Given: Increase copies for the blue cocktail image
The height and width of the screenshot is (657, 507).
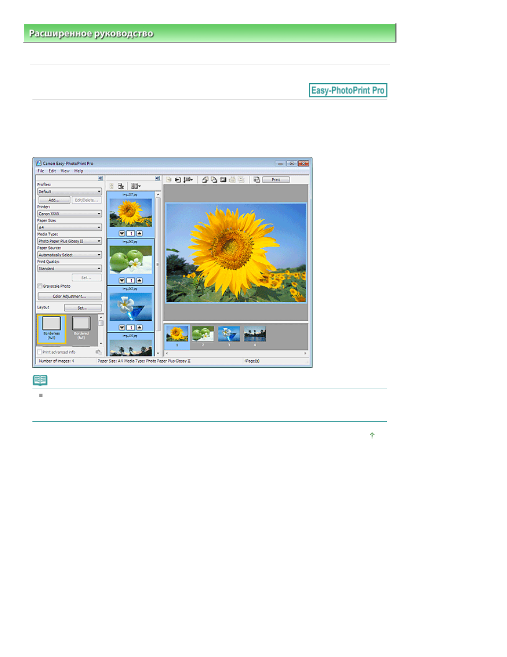Looking at the screenshot, I should (139, 328).
